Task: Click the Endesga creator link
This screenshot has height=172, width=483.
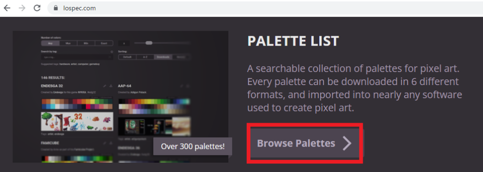Action: click(x=58, y=93)
